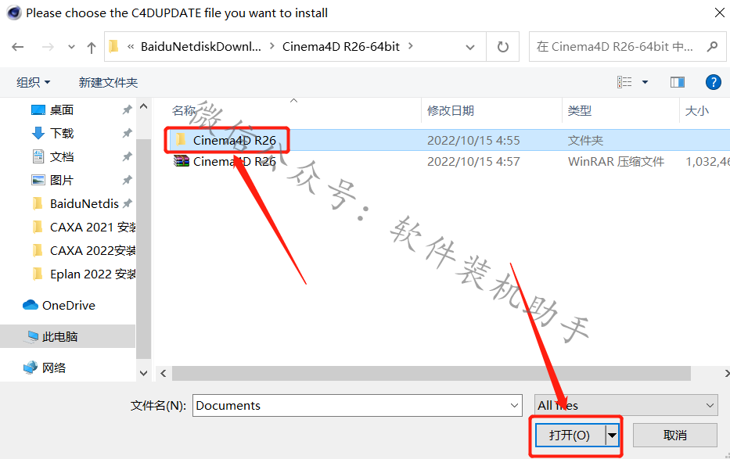Click the BaiduNetdiskDownl... breadcrumb segment

tap(200, 46)
